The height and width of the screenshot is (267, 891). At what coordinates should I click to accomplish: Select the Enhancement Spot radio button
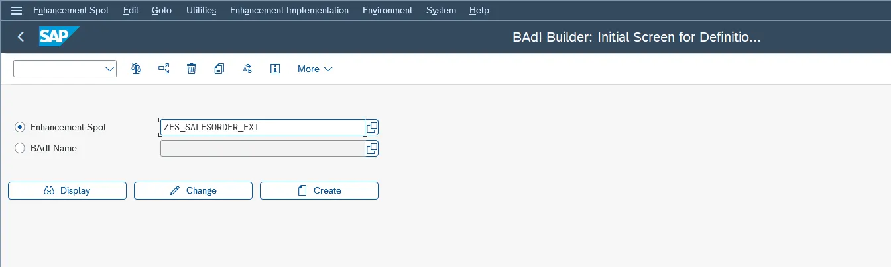click(x=20, y=127)
